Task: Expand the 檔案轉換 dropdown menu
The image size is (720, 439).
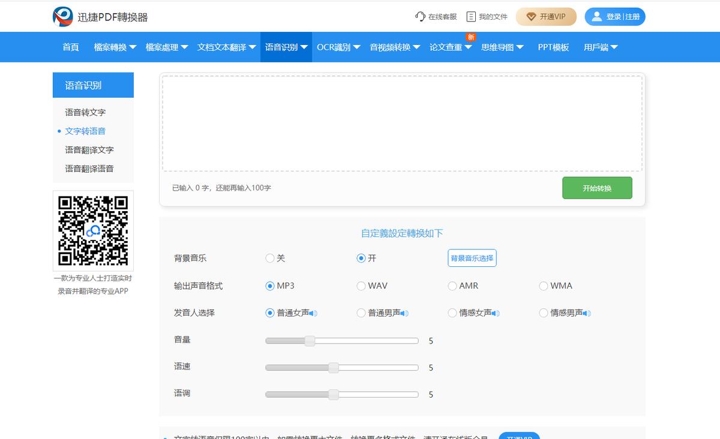Action: tap(110, 47)
